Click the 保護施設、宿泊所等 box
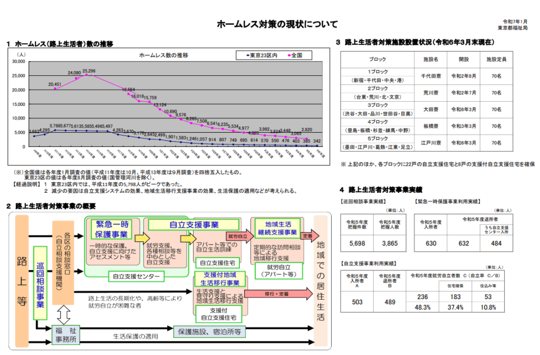Viewport: 540px width, 355px height. pos(209,332)
